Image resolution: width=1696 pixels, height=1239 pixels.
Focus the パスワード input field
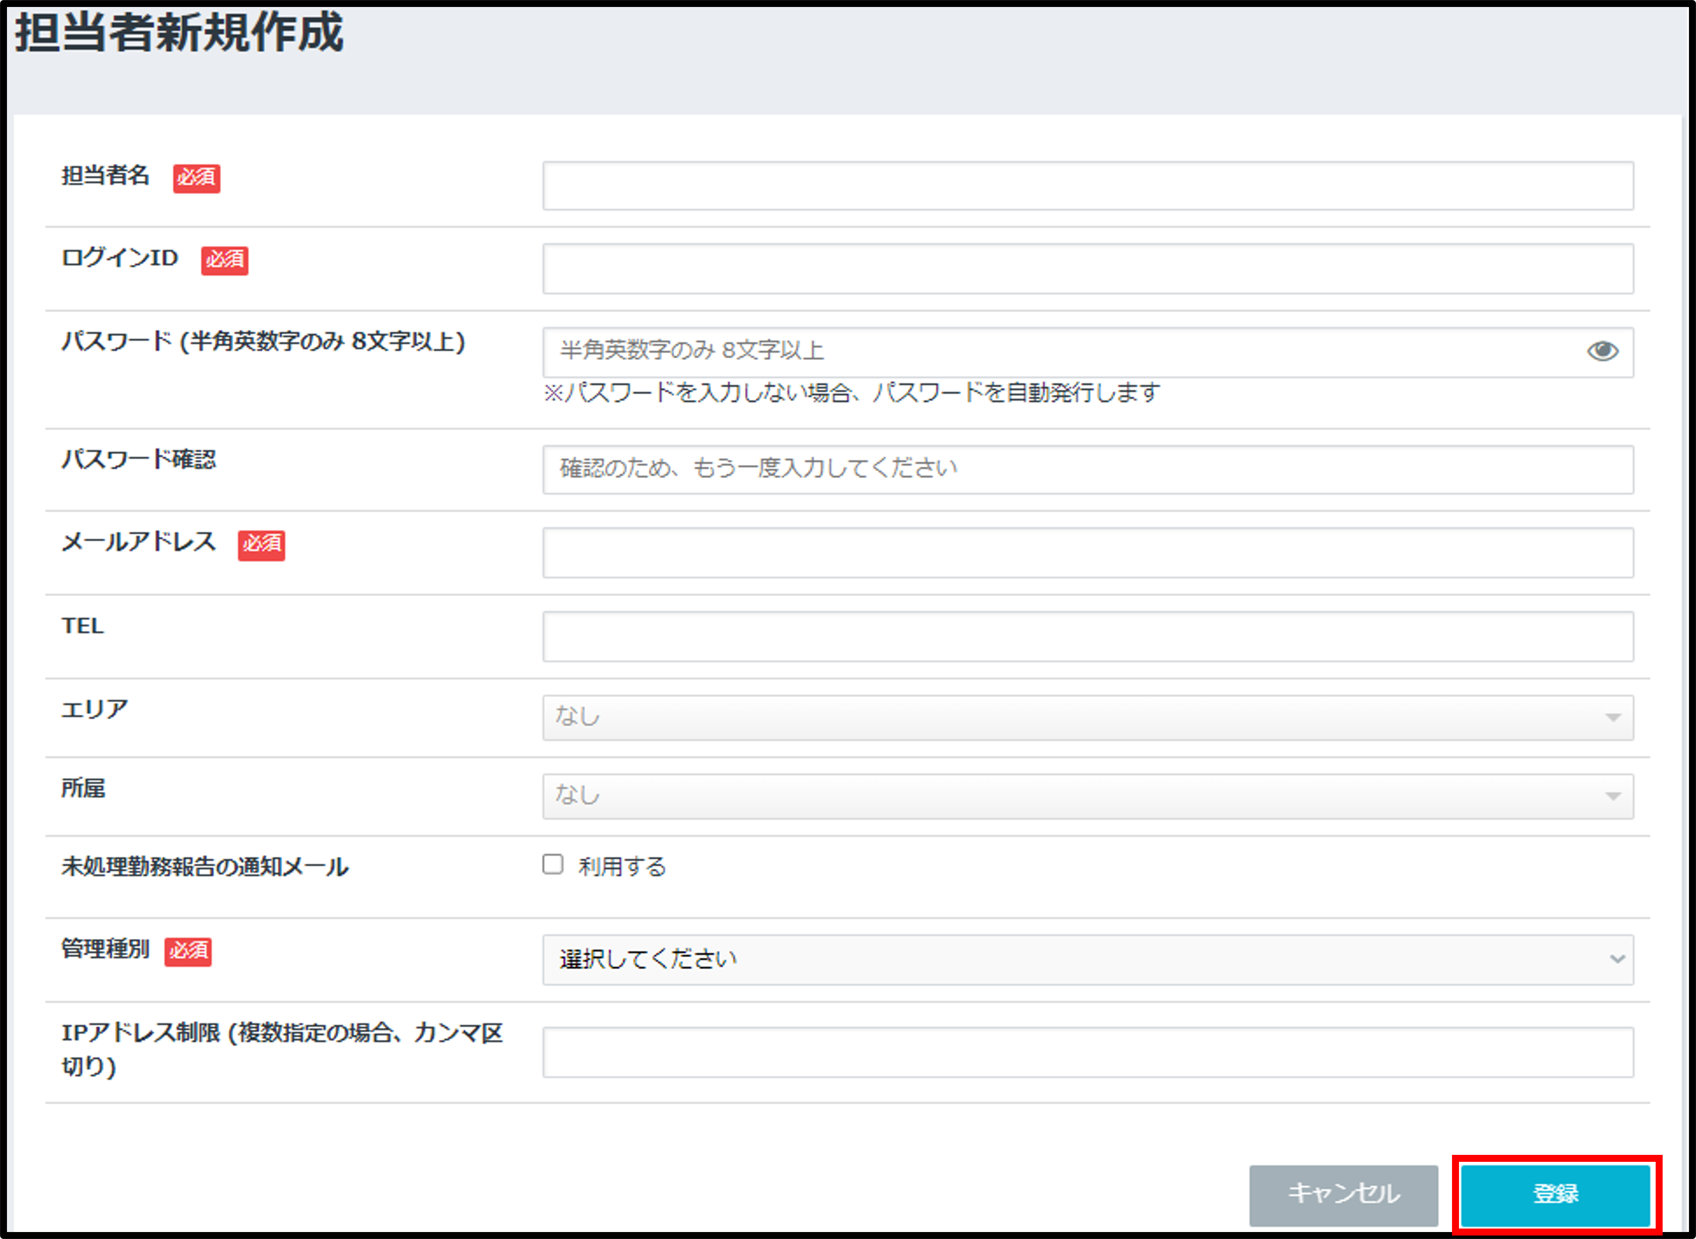pos(1050,349)
